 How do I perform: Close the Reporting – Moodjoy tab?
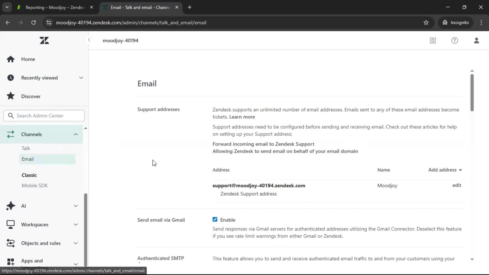point(91,7)
